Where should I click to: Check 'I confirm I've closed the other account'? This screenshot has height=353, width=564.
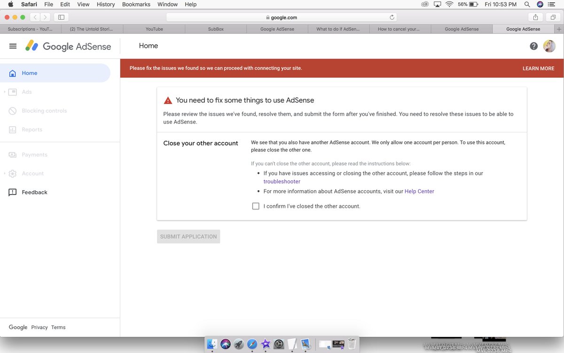click(x=256, y=206)
